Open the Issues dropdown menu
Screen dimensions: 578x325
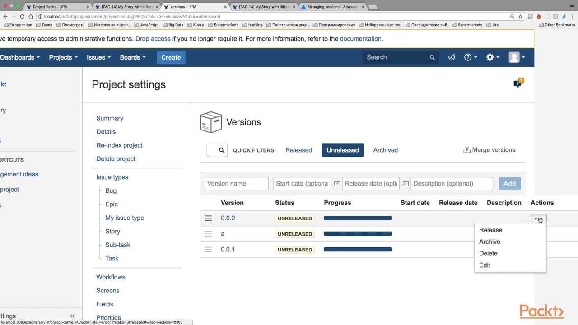pyautogui.click(x=99, y=57)
